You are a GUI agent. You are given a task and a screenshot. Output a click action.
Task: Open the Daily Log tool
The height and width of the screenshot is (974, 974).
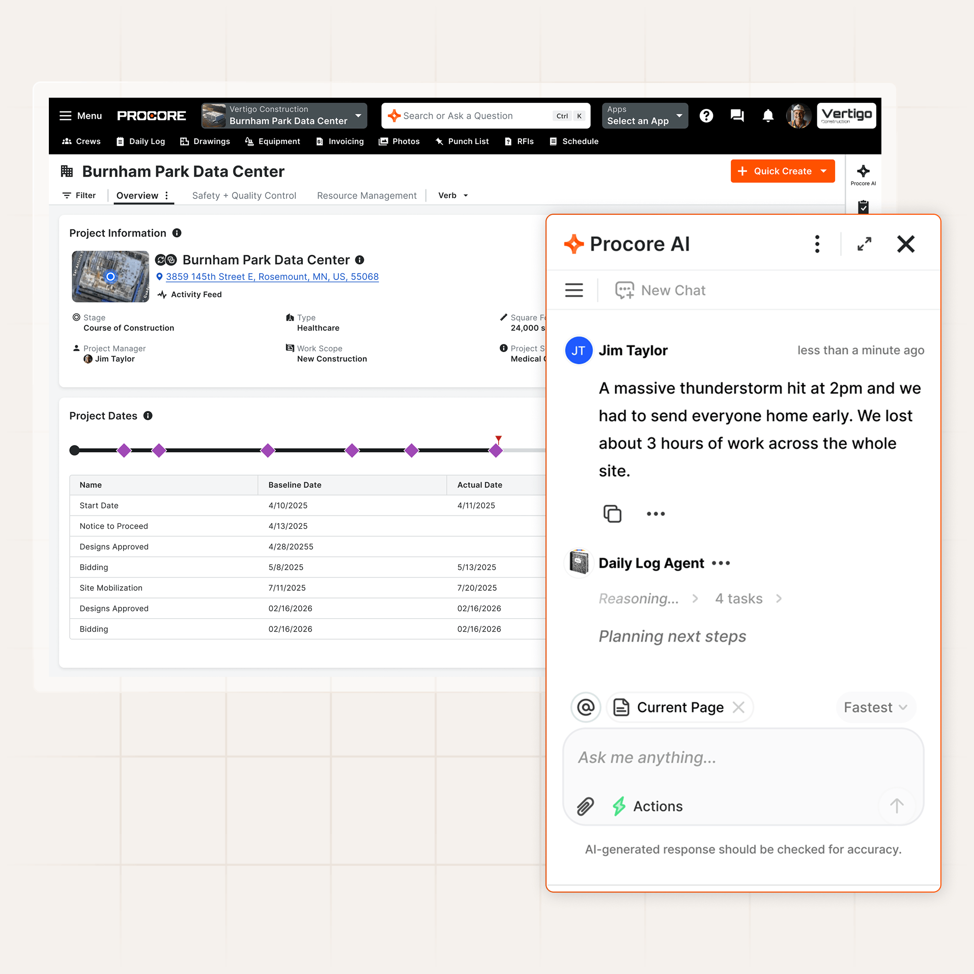coord(140,141)
